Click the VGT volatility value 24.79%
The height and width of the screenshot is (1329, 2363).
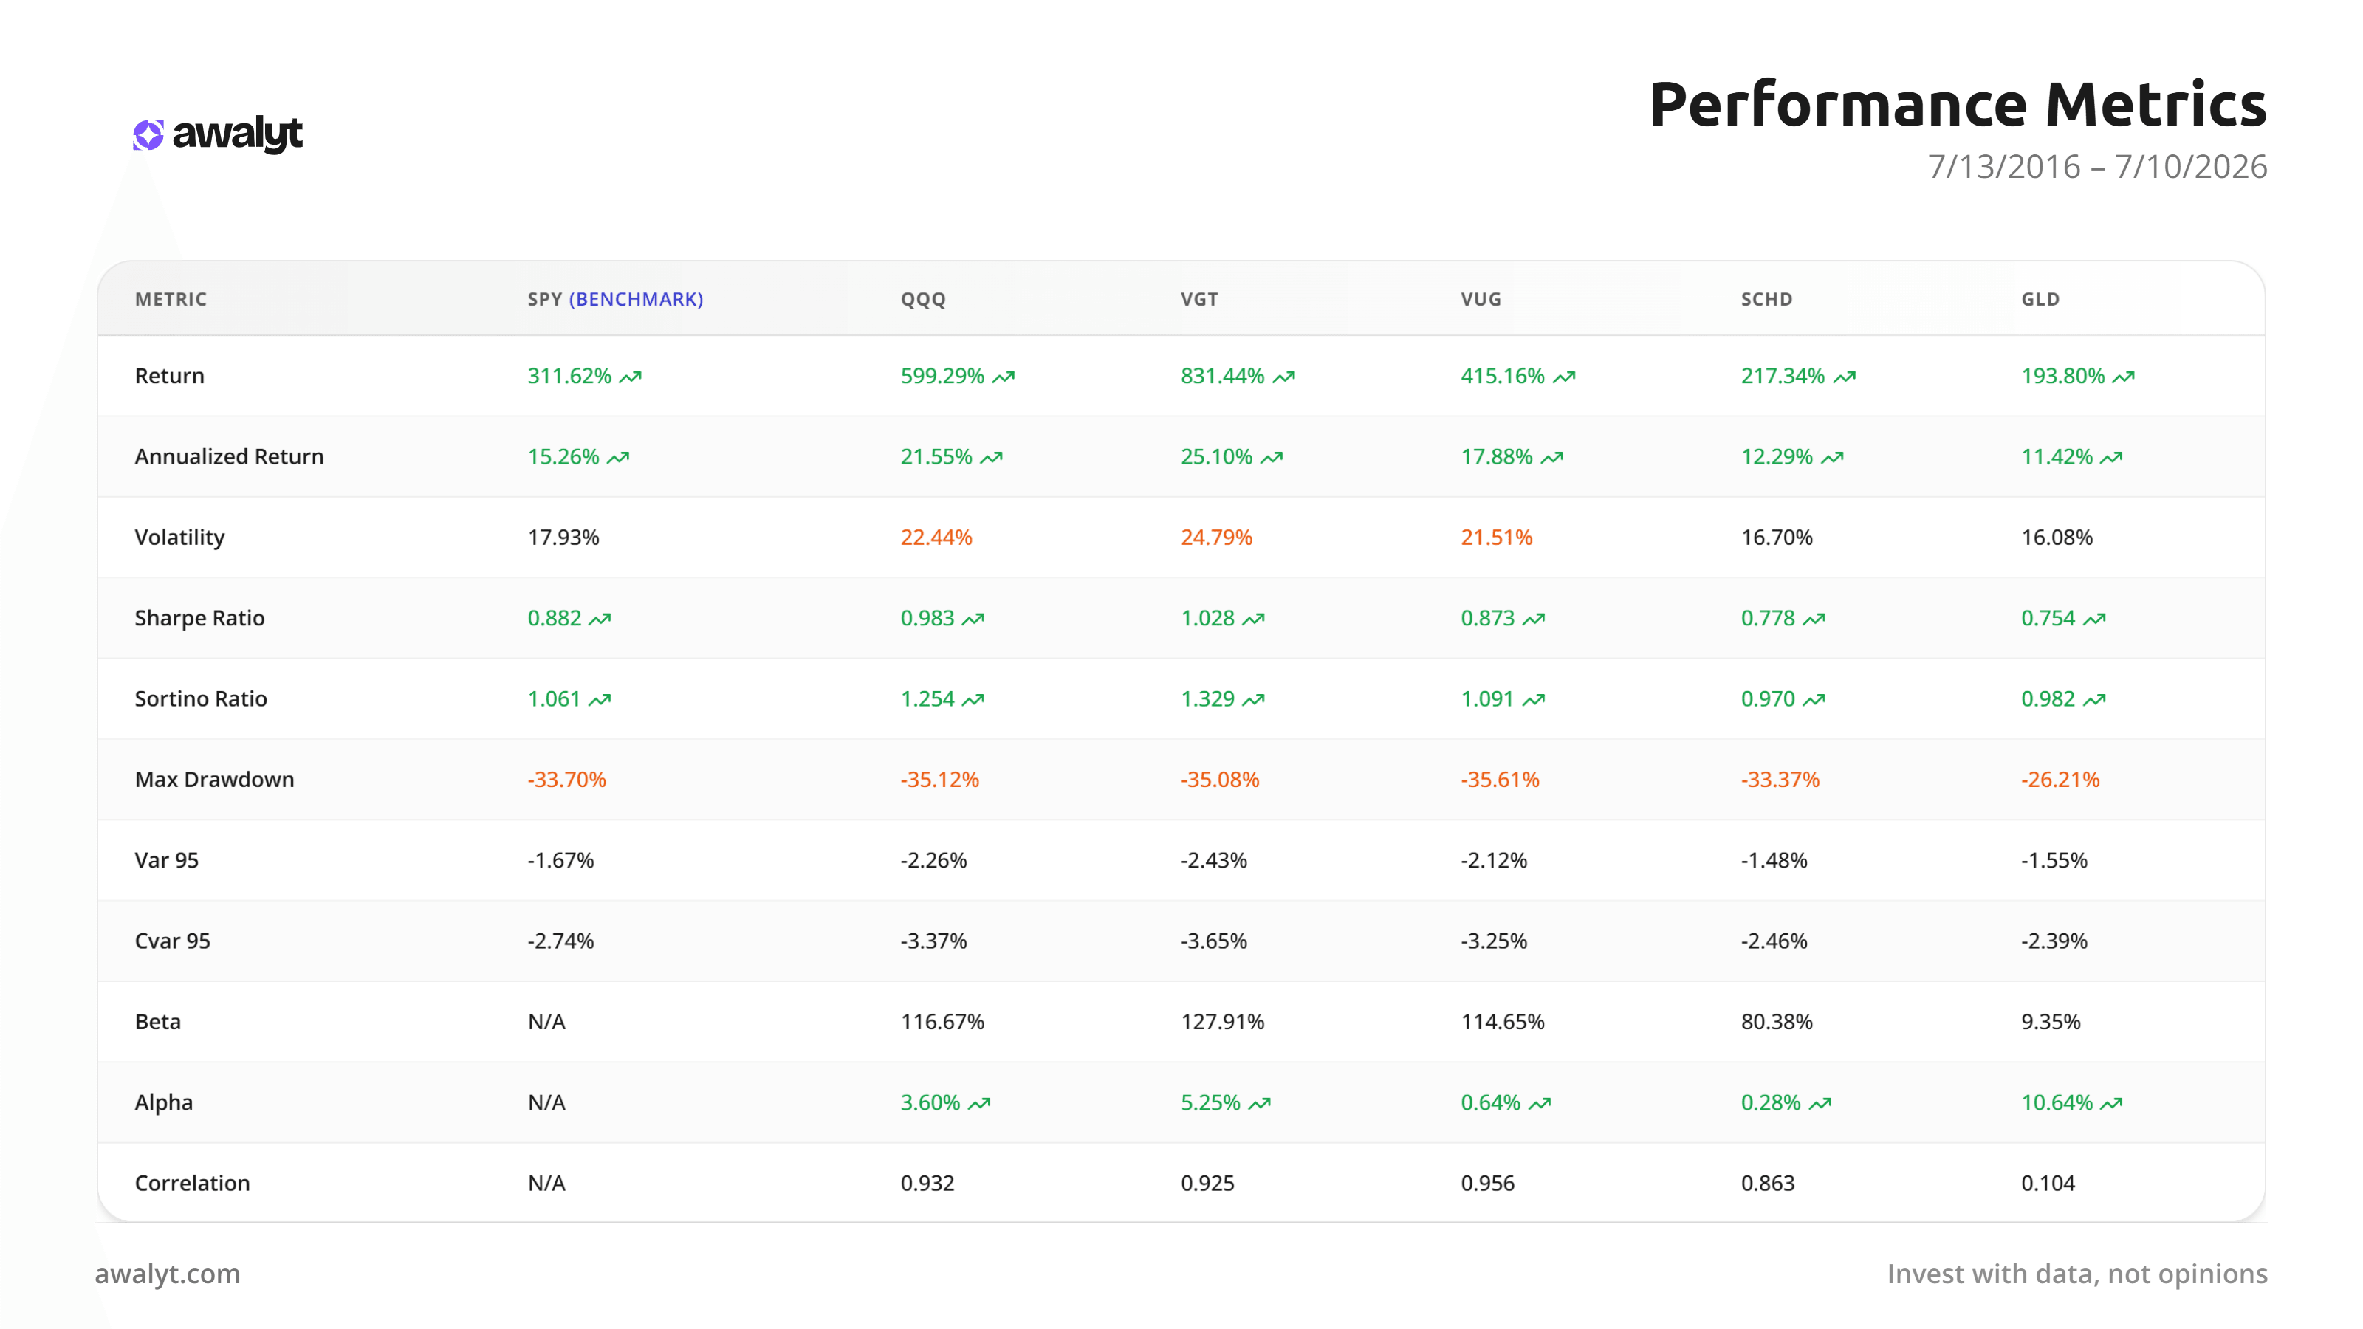coord(1216,538)
